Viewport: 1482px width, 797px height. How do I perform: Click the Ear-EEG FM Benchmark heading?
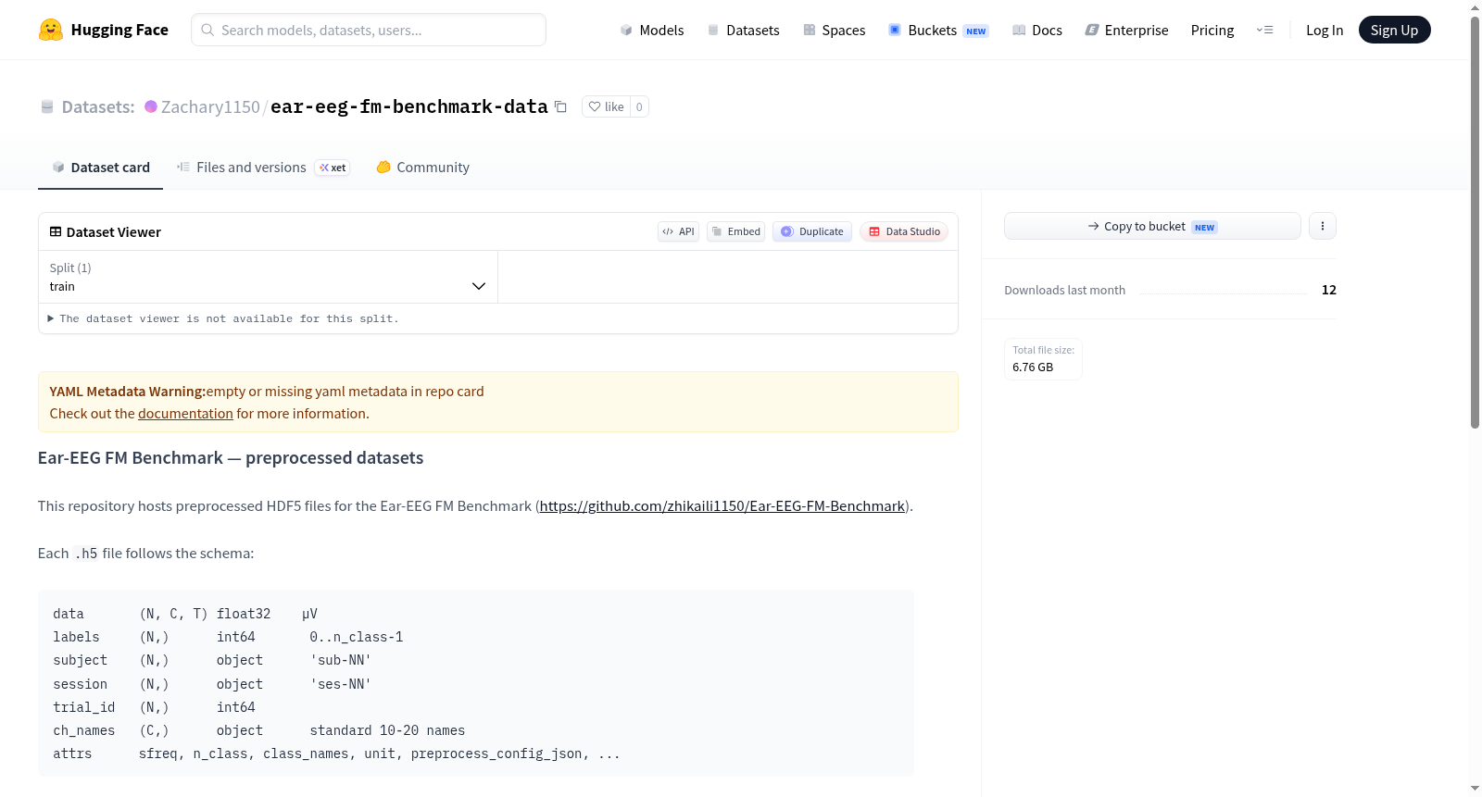[x=231, y=458]
